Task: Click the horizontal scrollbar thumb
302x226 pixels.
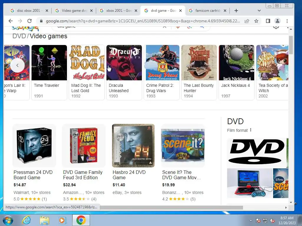Action: 171,207
